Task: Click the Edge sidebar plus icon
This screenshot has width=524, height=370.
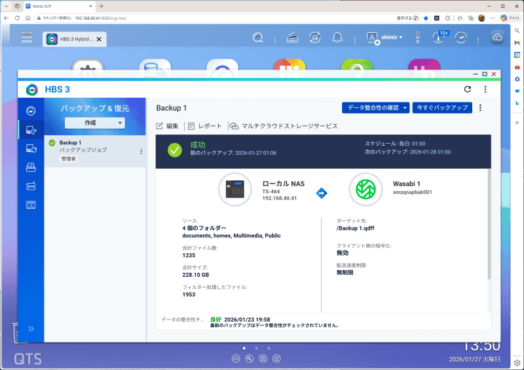Action: pyautogui.click(x=517, y=123)
